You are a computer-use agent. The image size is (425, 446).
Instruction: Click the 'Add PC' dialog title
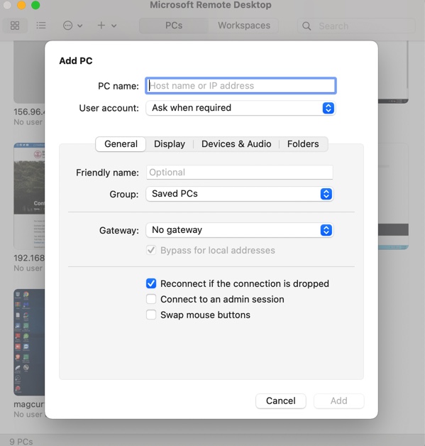point(76,61)
